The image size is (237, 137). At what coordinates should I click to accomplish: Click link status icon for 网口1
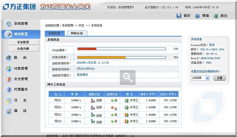coord(93,101)
